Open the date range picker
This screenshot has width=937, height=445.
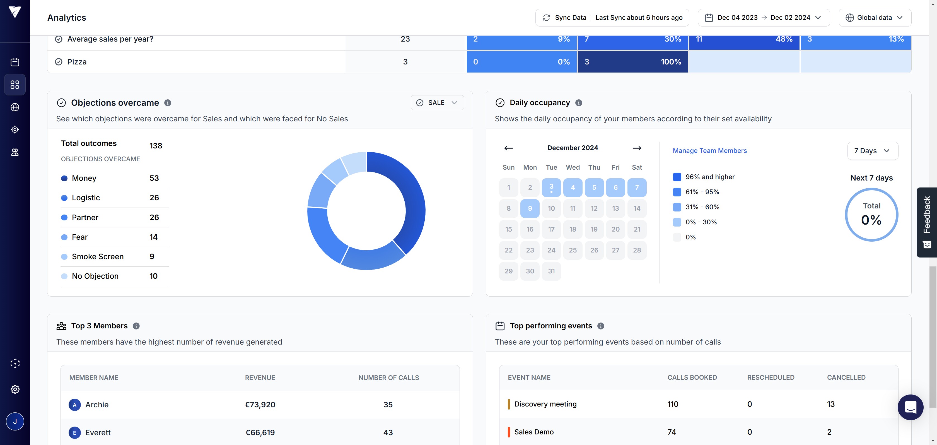point(764,18)
